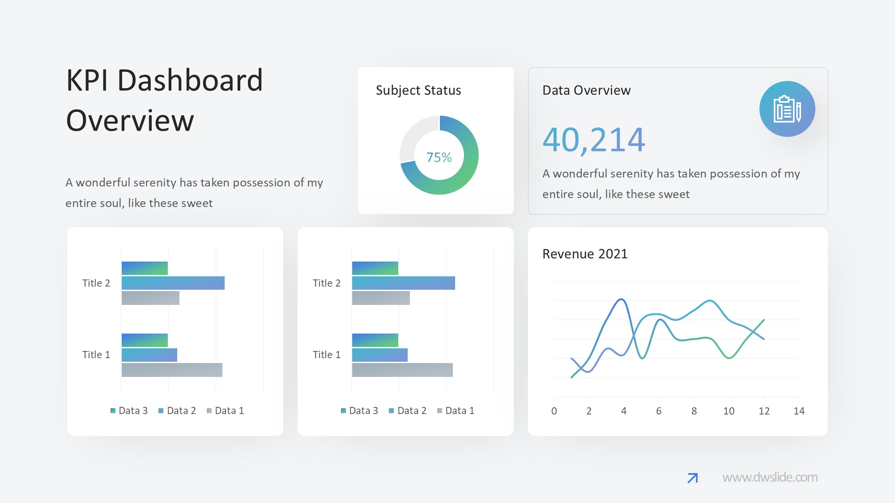The width and height of the screenshot is (895, 503).
Task: Click the gray Data 1 bar in middle chart's Title 1
Action: tap(402, 370)
